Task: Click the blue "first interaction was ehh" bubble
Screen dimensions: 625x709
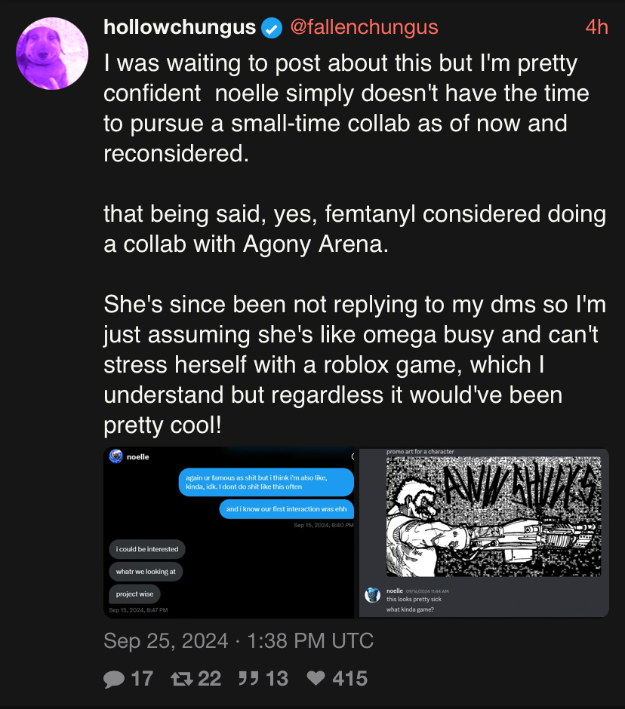Action: coord(286,509)
